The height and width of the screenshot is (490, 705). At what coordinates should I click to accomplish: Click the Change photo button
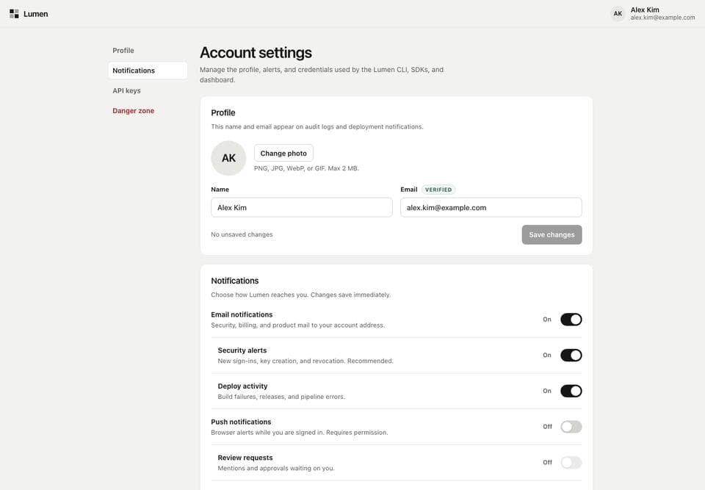pyautogui.click(x=283, y=153)
